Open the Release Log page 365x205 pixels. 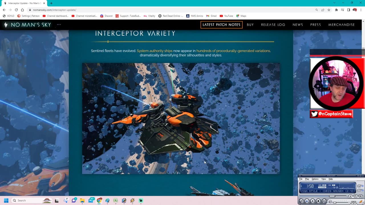click(273, 25)
